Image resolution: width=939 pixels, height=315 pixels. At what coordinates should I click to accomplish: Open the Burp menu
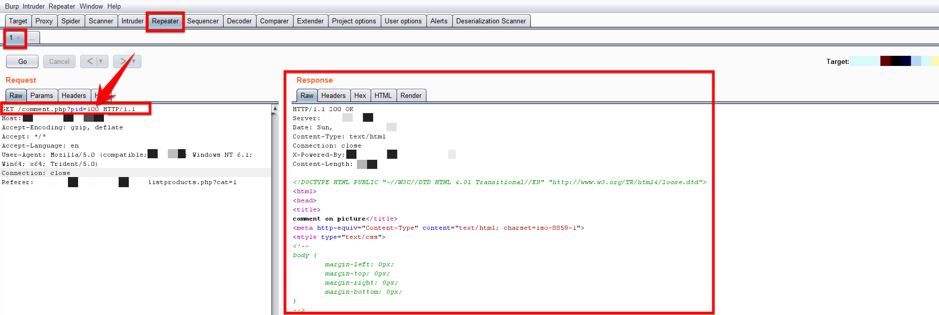[12, 6]
